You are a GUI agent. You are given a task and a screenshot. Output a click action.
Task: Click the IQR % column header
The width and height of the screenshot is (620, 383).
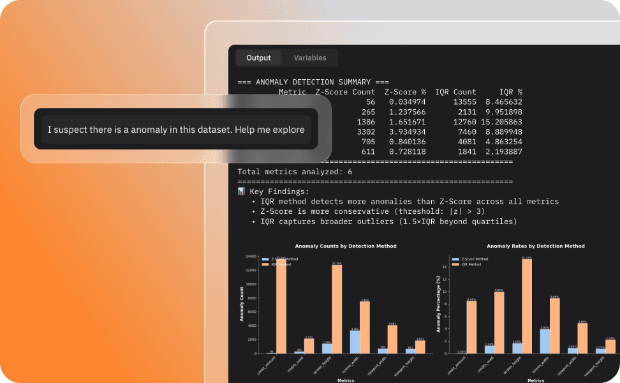[510, 92]
